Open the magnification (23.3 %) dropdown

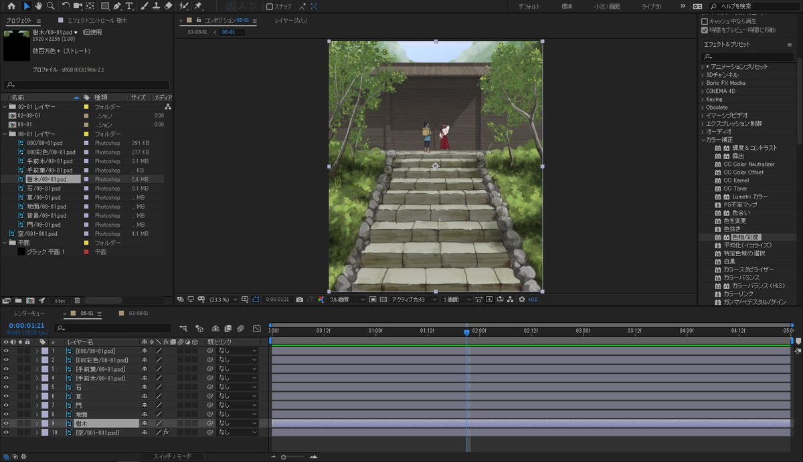(x=222, y=300)
